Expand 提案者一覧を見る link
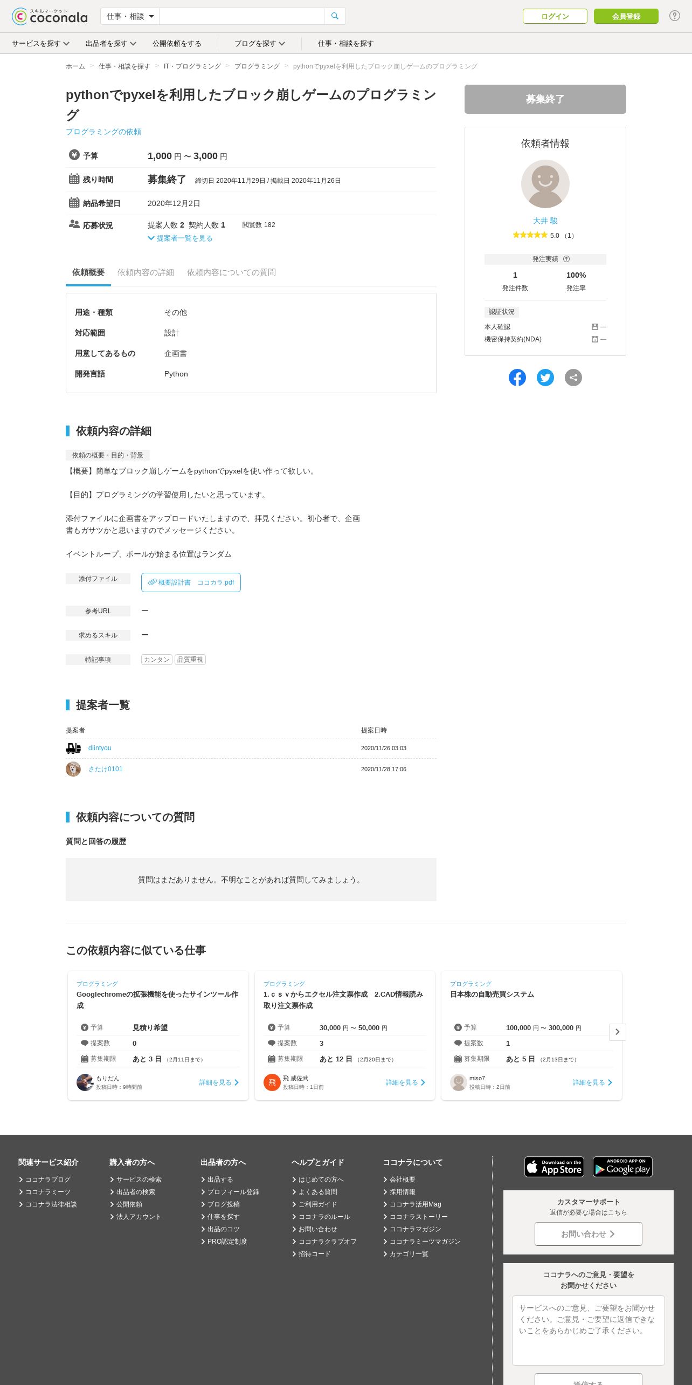The height and width of the screenshot is (1385, 692). click(180, 238)
